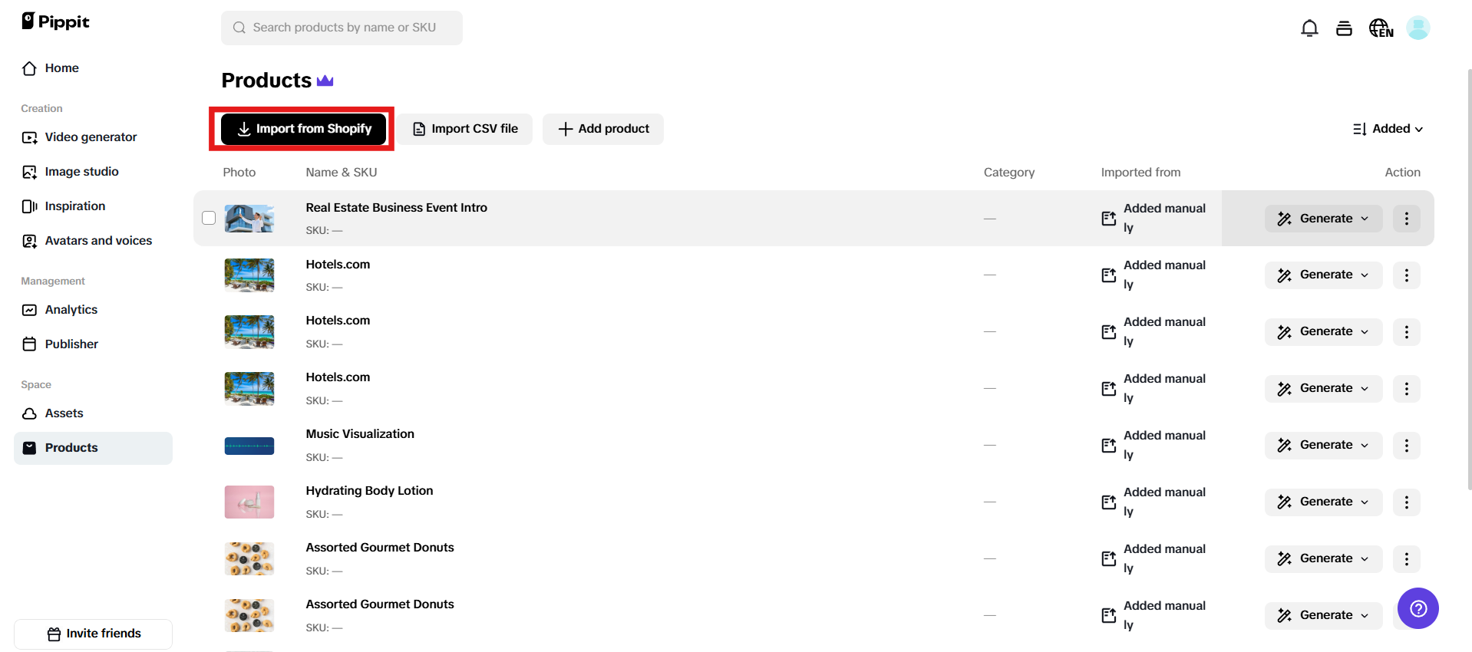Open Generate dropdown for first Assorted Gourmet Donuts
The image size is (1472, 652).
coord(1323,559)
